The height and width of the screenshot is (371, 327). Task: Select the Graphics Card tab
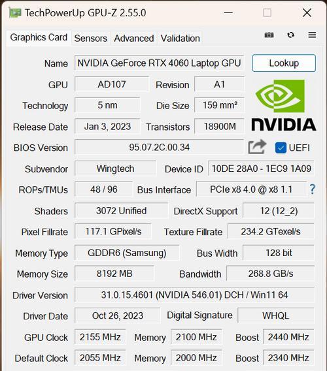tap(39, 38)
